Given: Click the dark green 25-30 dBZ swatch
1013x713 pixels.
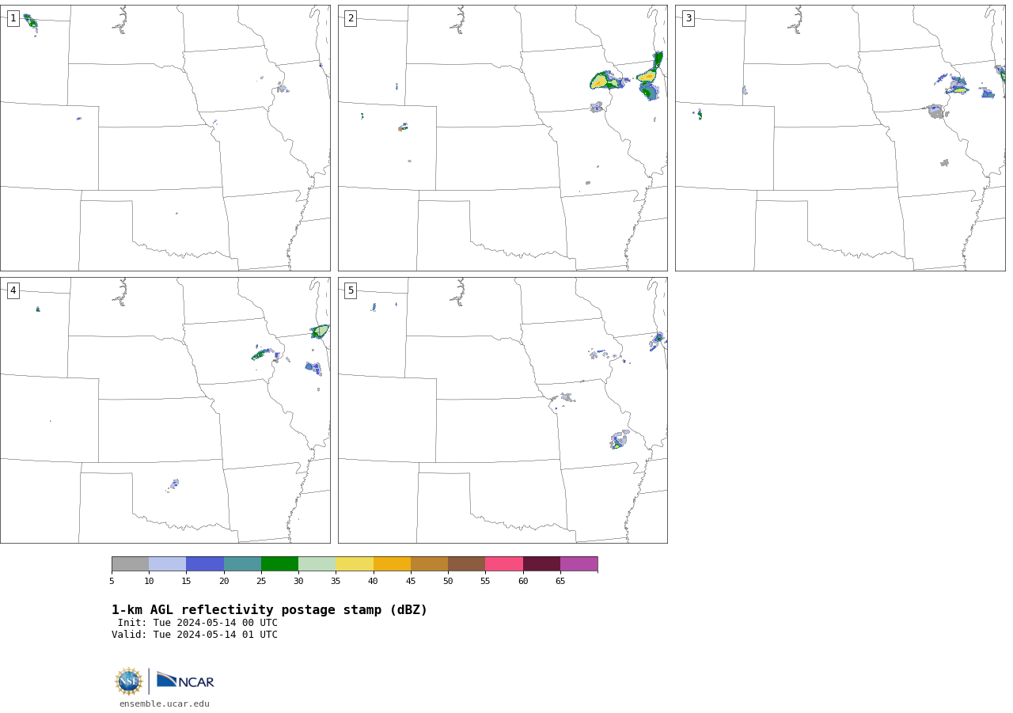Looking at the screenshot, I should 279,563.
